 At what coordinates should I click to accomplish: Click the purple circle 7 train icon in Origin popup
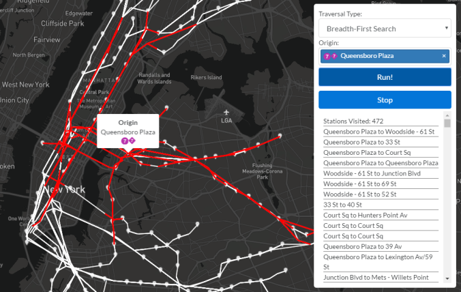[x=125, y=141]
